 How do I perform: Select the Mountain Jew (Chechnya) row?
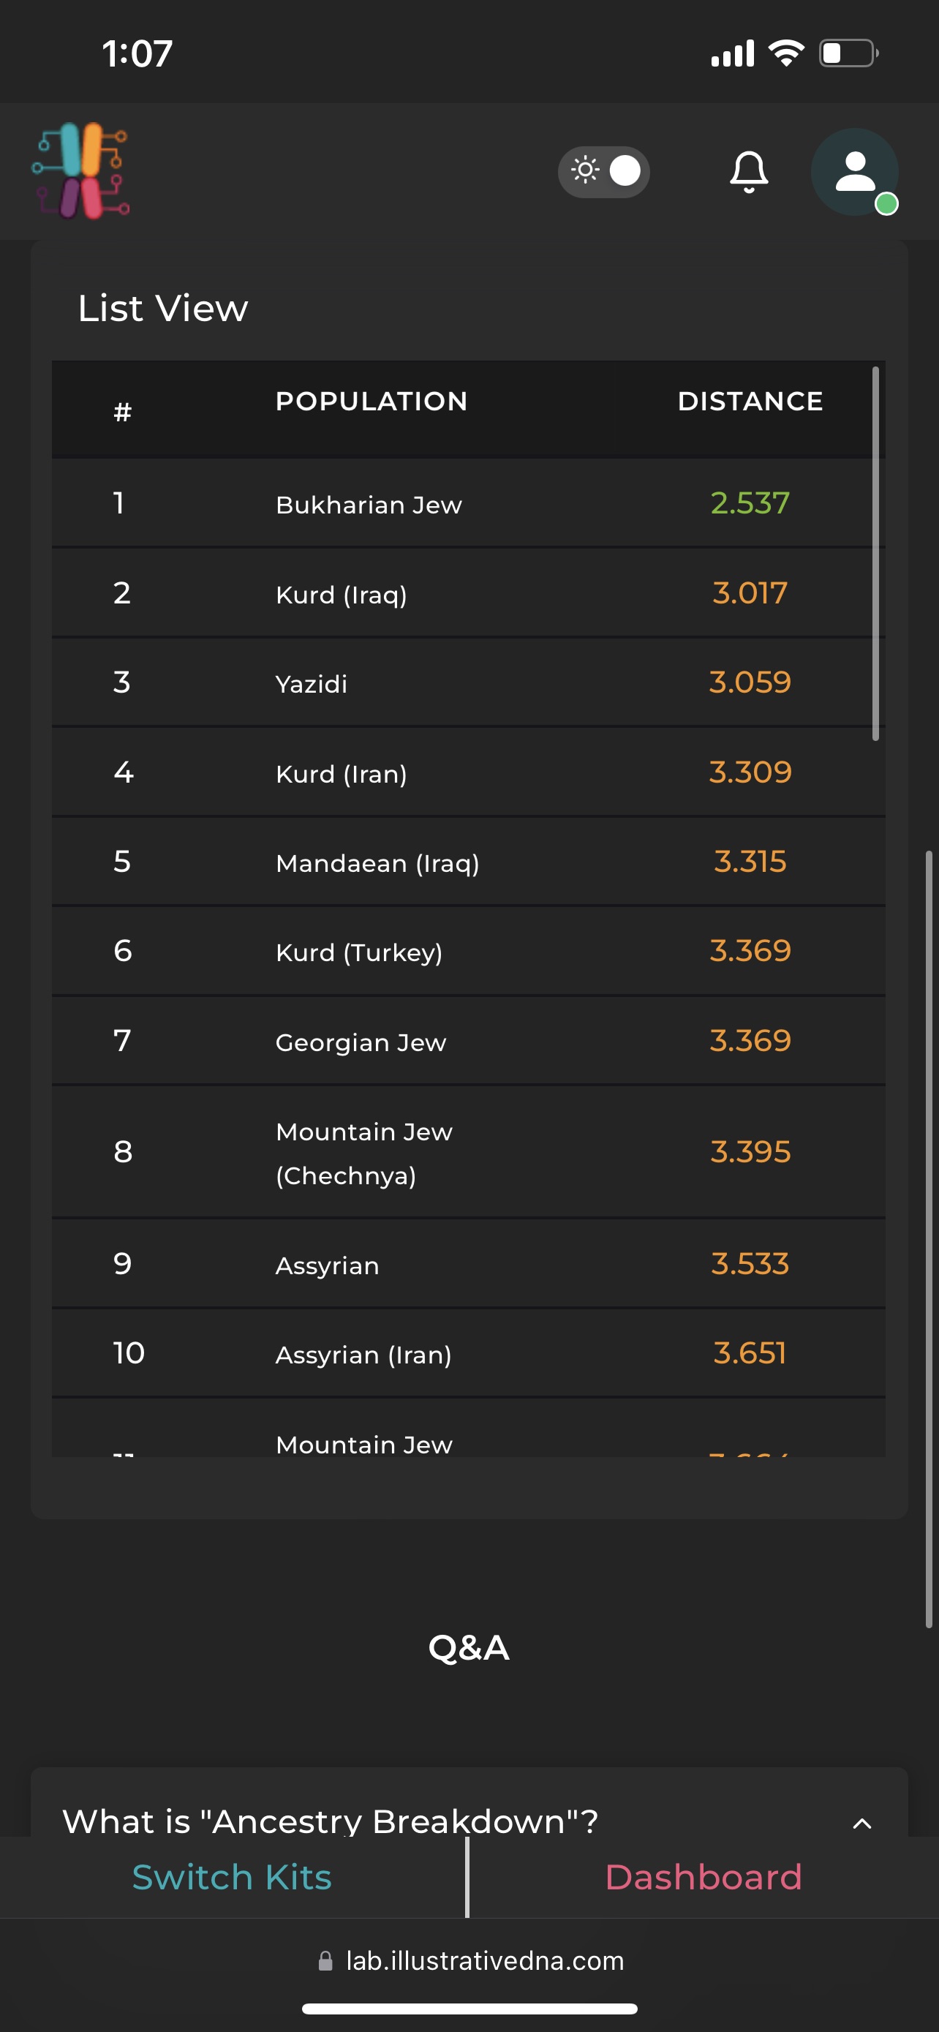(x=468, y=1151)
